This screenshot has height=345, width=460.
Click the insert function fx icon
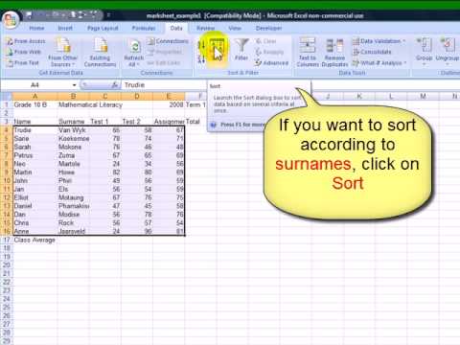pos(115,85)
